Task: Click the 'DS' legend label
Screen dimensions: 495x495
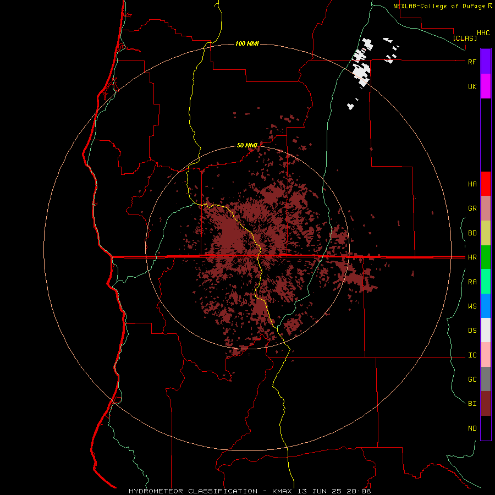Action: click(472, 330)
